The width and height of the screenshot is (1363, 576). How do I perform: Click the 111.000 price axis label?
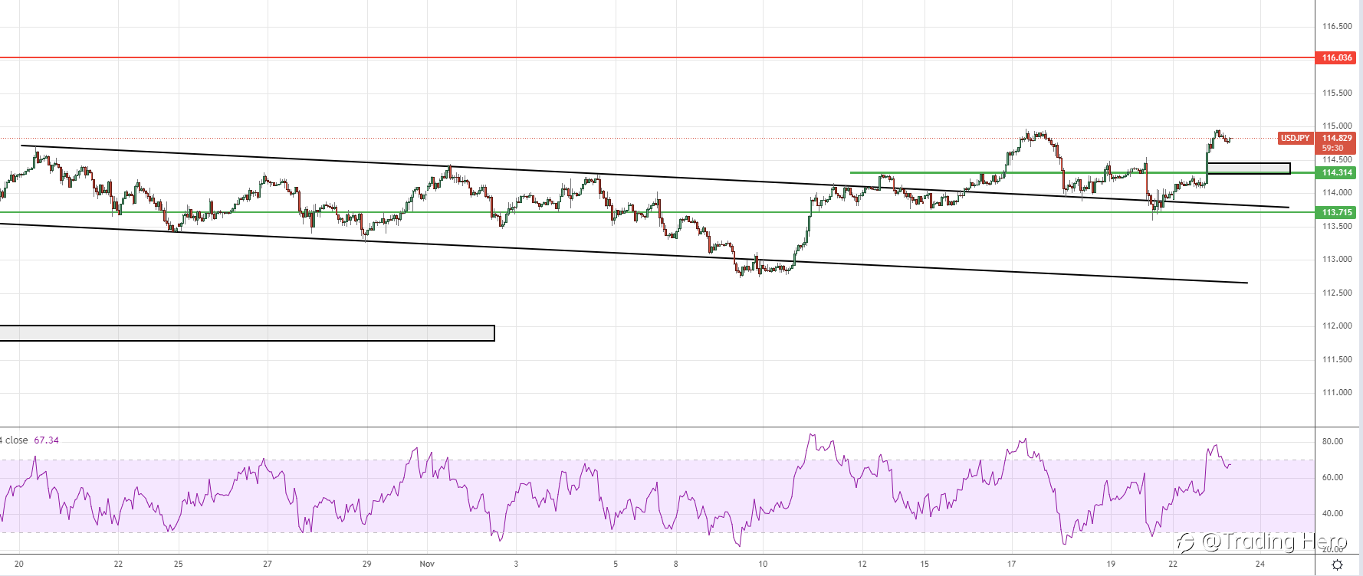1337,392
